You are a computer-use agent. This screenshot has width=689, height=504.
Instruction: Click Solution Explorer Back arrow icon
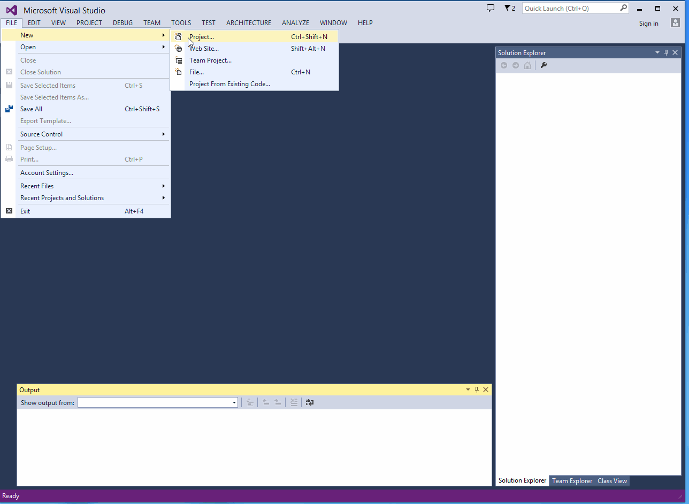pos(504,65)
